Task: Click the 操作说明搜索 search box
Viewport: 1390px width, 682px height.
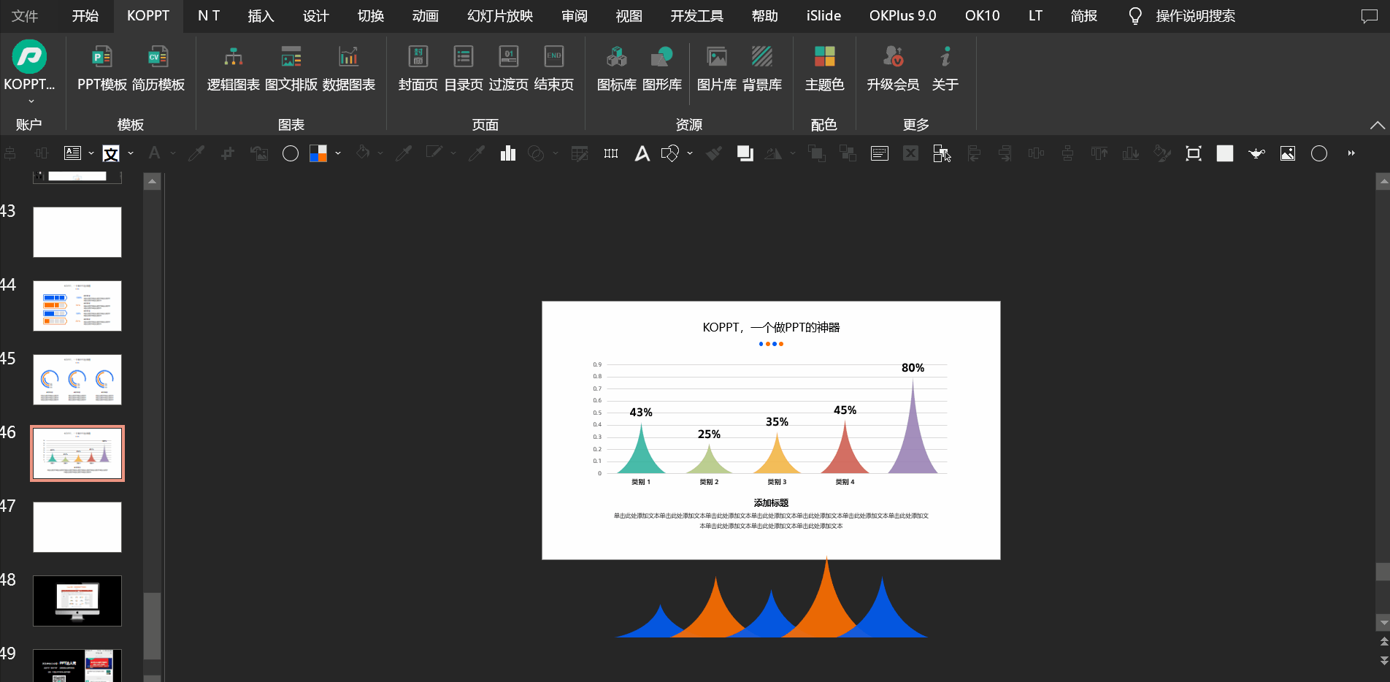Action: click(1195, 16)
